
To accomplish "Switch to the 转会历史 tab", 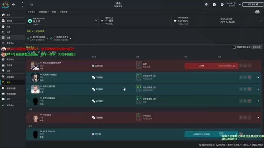I will (x=63, y=12).
